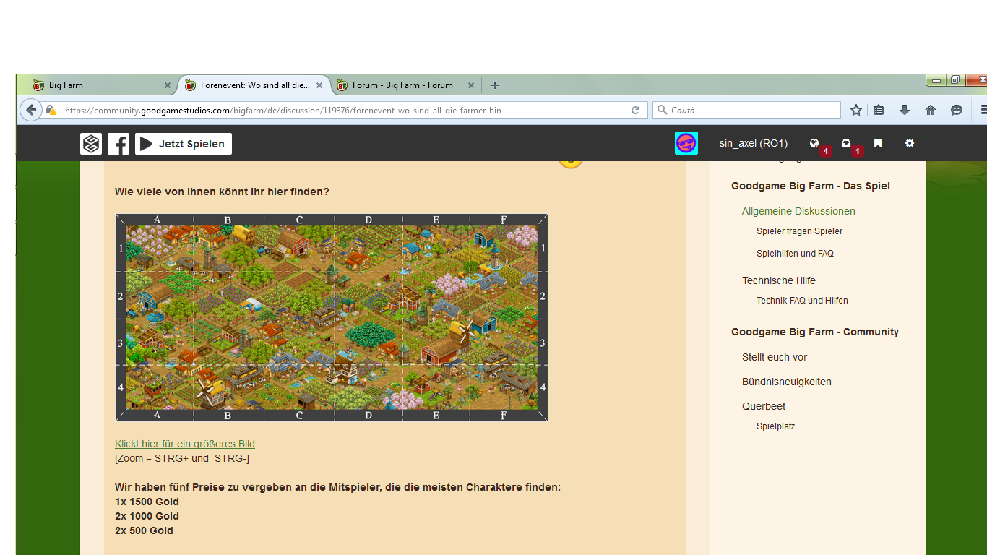Close the Forum - Big Farm tab
This screenshot has height=555, width=987.
coord(471,85)
